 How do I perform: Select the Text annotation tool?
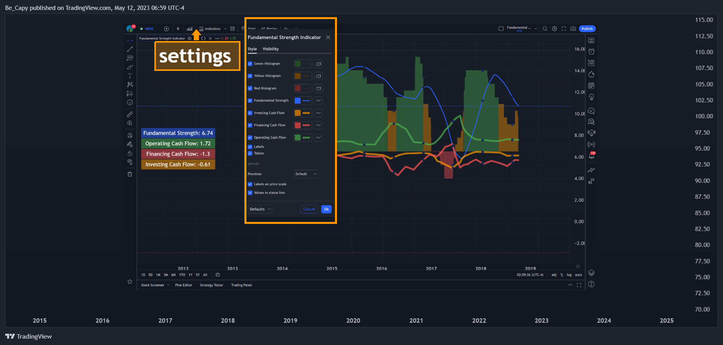(x=130, y=76)
